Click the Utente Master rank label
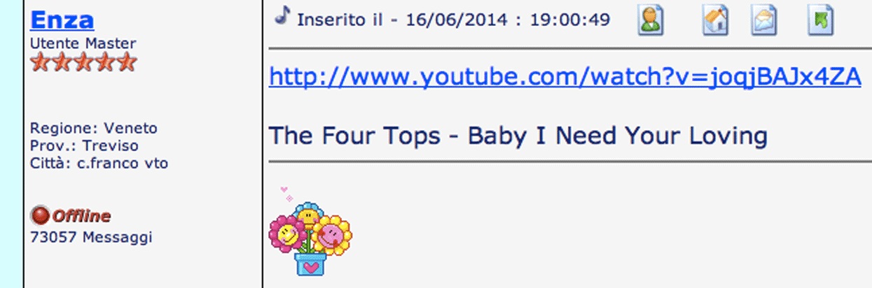Viewport: 872px width, 288px height. pyautogui.click(x=83, y=43)
